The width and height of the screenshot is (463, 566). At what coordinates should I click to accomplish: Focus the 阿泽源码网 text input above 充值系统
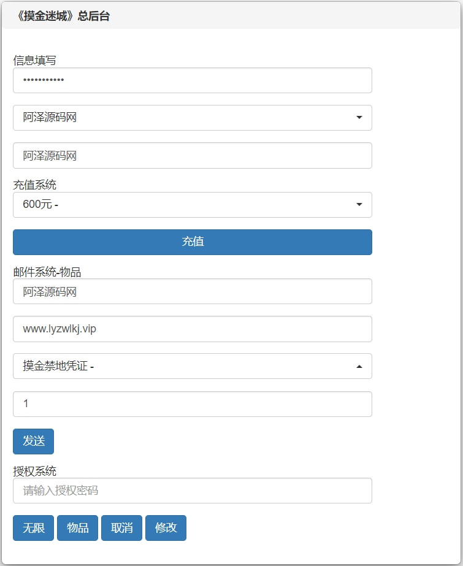[x=192, y=156]
